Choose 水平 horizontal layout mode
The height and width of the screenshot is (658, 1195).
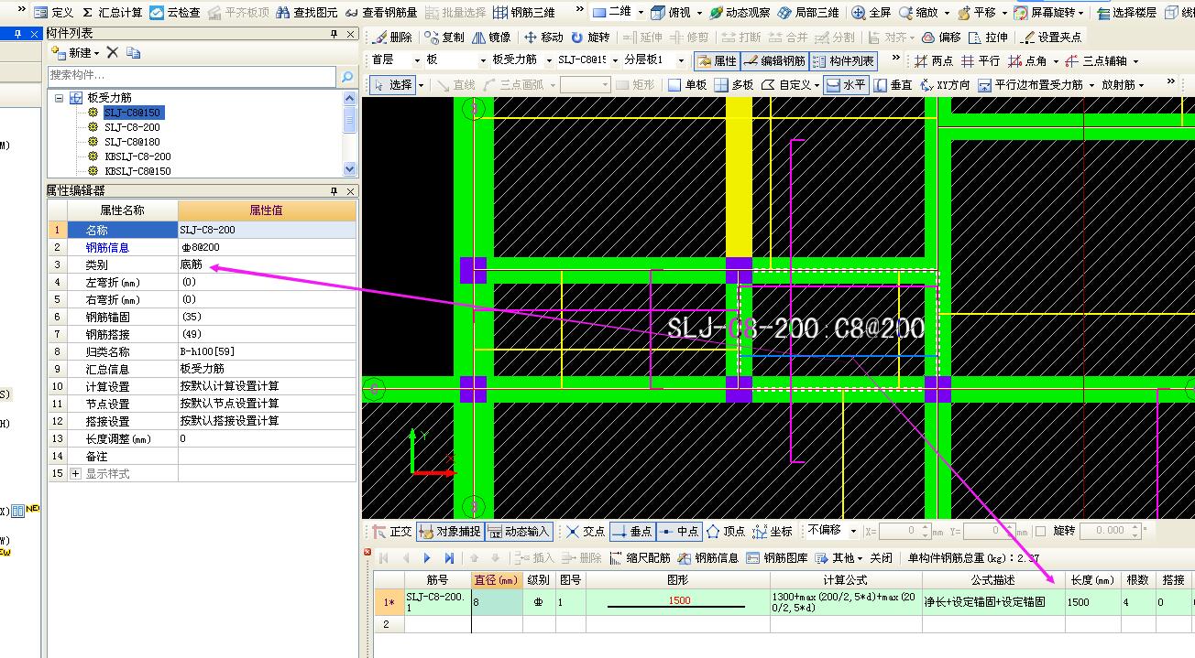[846, 85]
